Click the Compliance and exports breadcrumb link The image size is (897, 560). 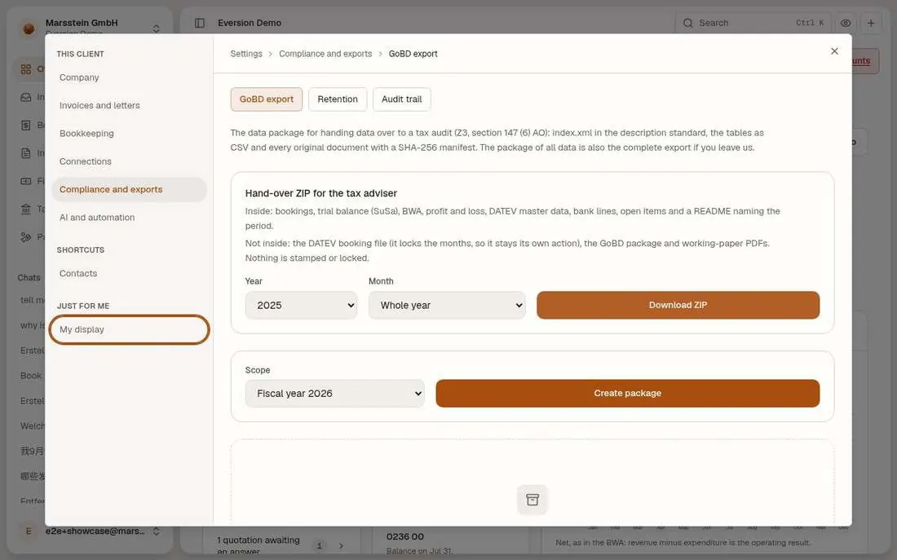(x=325, y=54)
